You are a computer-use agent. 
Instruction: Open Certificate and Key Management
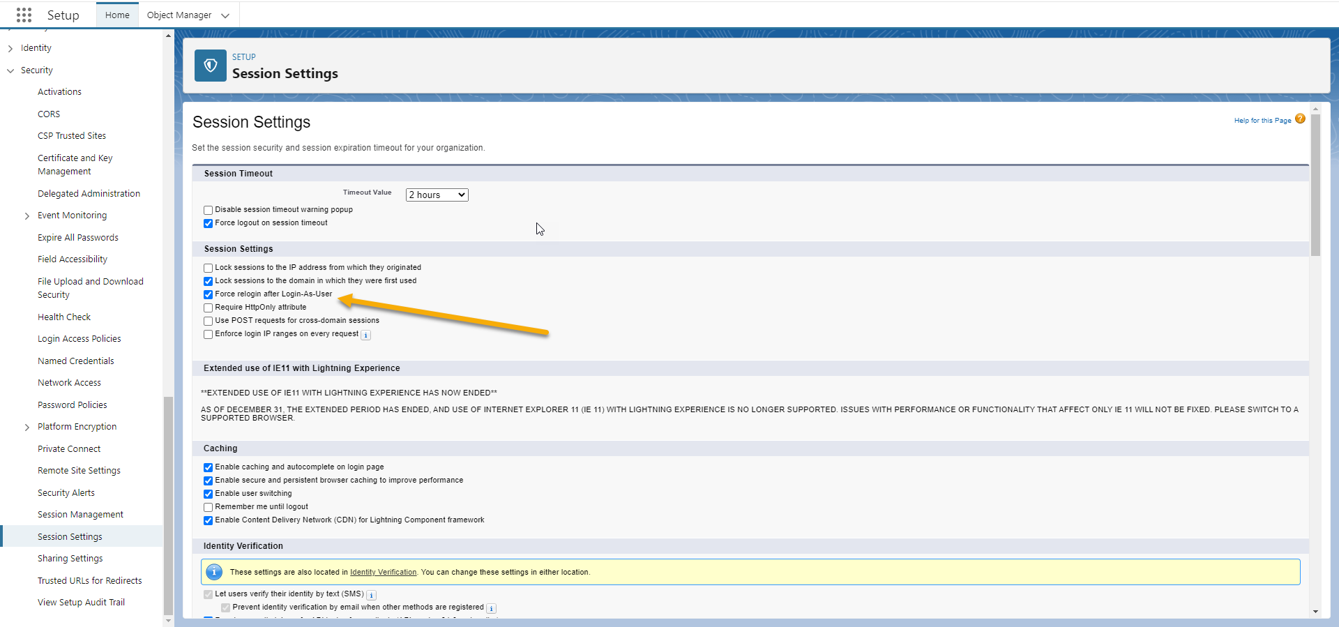click(75, 165)
